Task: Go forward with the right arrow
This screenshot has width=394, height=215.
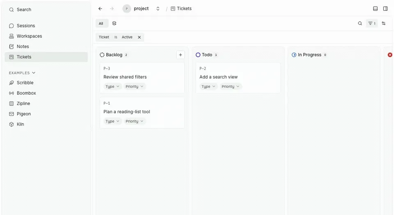Action: 112,9
